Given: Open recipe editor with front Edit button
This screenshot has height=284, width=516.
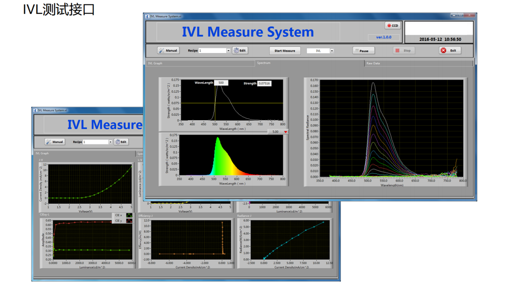Looking at the screenshot, I should (240, 50).
